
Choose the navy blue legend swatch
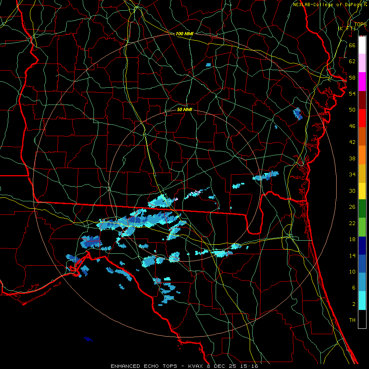(362, 246)
